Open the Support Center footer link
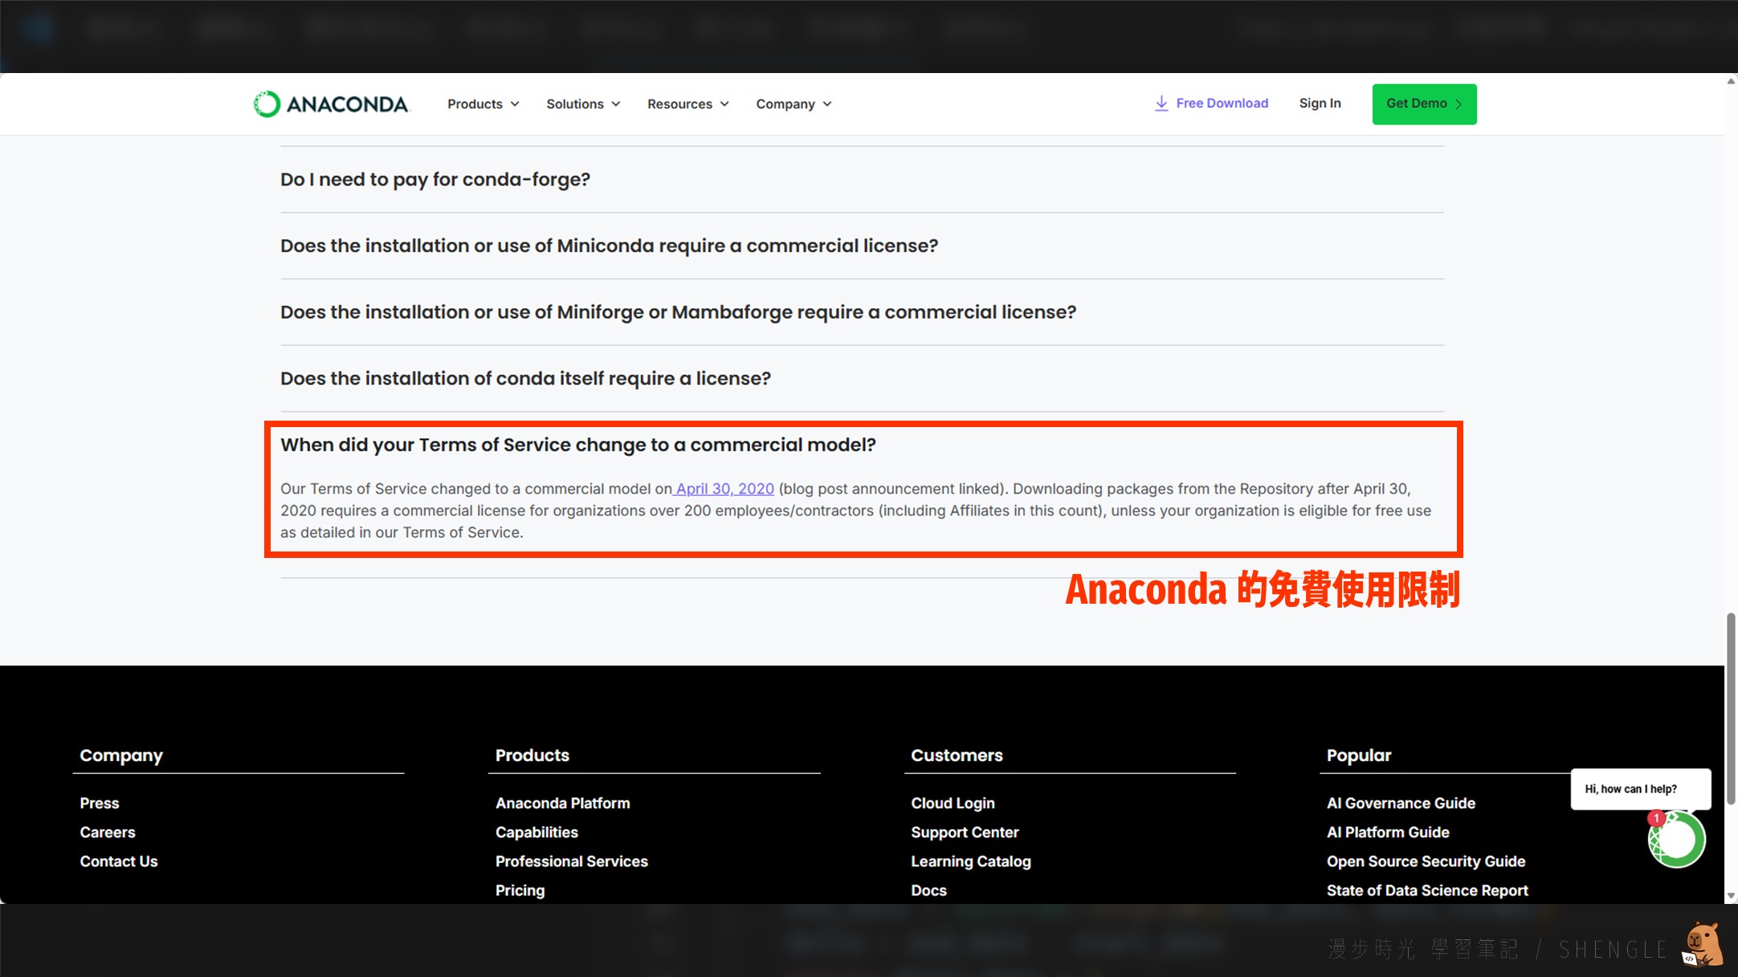The image size is (1738, 977). 965,832
